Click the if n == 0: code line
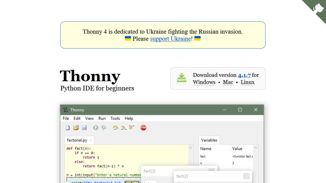Image resolution: width=326 pixels, height=183 pixels. (x=85, y=153)
